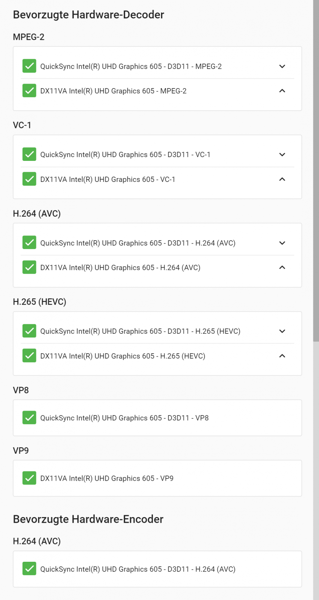This screenshot has width=319, height=600.
Task: Uncheck DX11VA H.264 (AVC) decoder
Action: [x=29, y=267]
